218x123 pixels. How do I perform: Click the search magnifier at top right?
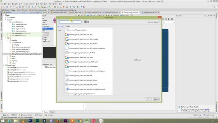[x=214, y=7]
